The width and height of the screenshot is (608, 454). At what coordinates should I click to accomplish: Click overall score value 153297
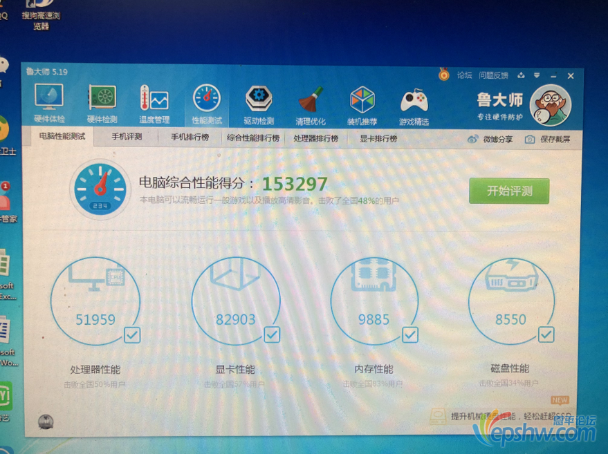coord(295,184)
